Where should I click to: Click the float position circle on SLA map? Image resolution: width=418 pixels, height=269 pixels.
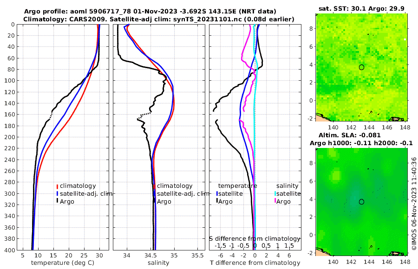click(361, 202)
